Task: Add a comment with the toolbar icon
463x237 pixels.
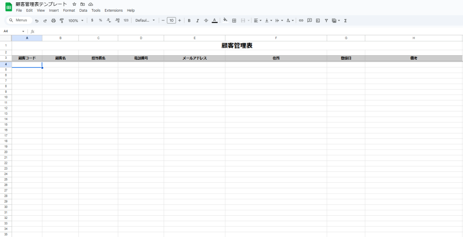Action: [x=309, y=20]
